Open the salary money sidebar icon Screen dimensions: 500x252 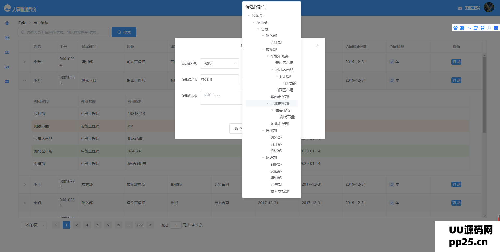(x=7, y=52)
